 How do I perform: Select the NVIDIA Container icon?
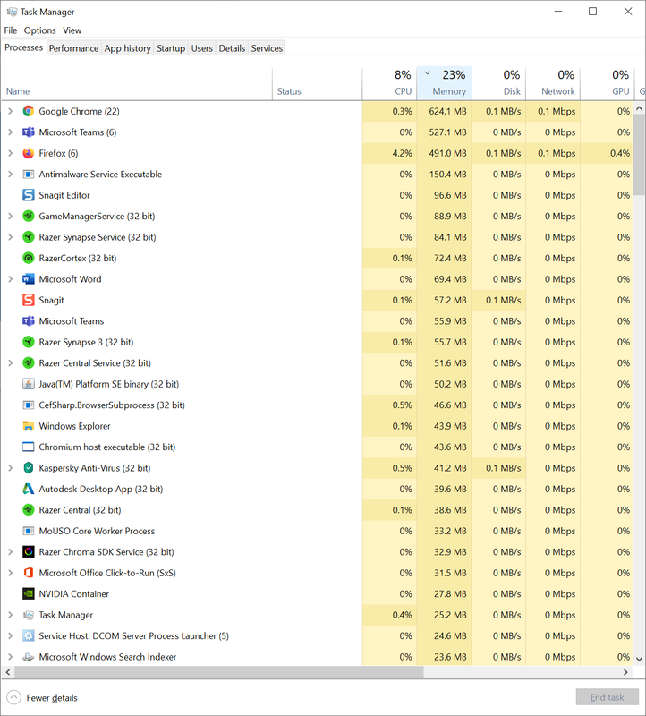[x=29, y=594]
